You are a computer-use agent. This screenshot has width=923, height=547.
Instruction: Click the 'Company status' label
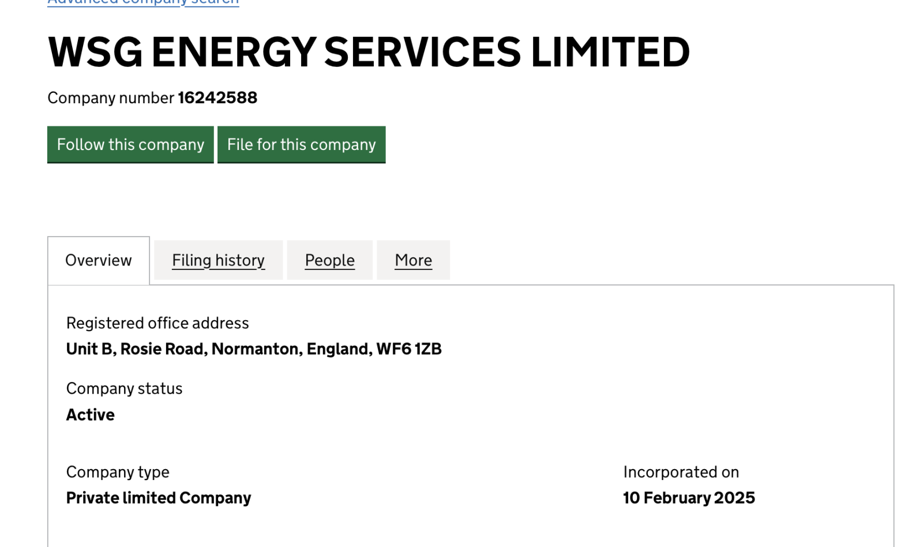(x=124, y=388)
